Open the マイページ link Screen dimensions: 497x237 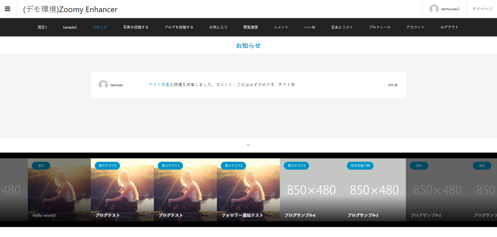click(482, 9)
